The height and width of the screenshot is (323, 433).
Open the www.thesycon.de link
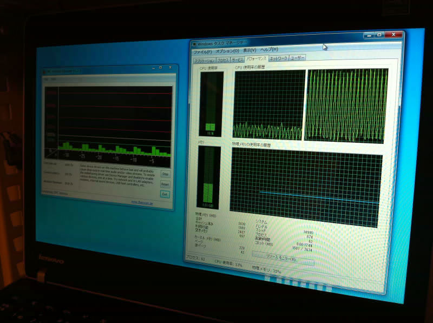click(142, 202)
